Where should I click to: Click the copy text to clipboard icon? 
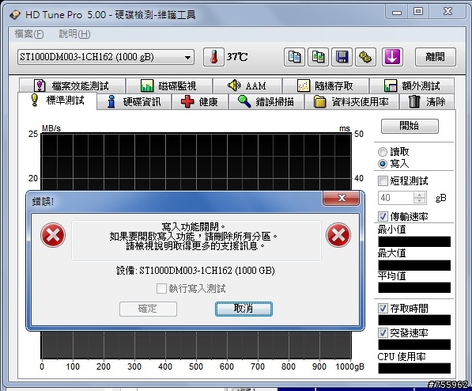click(x=294, y=57)
